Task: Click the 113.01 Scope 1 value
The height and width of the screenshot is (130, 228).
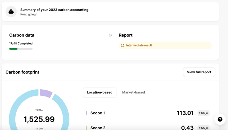Action: pos(185,113)
